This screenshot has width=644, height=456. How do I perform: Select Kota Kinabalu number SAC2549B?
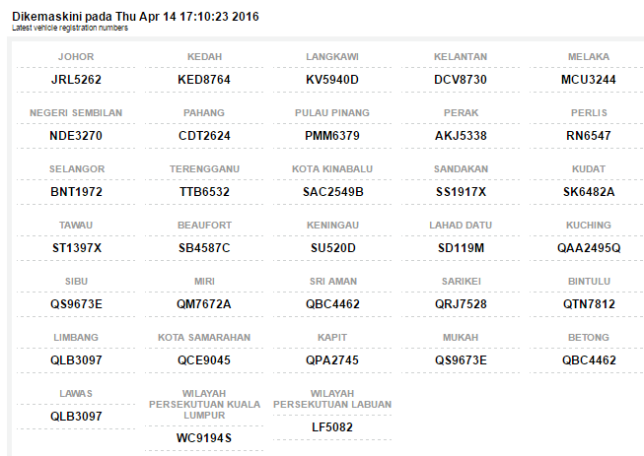[x=333, y=192]
